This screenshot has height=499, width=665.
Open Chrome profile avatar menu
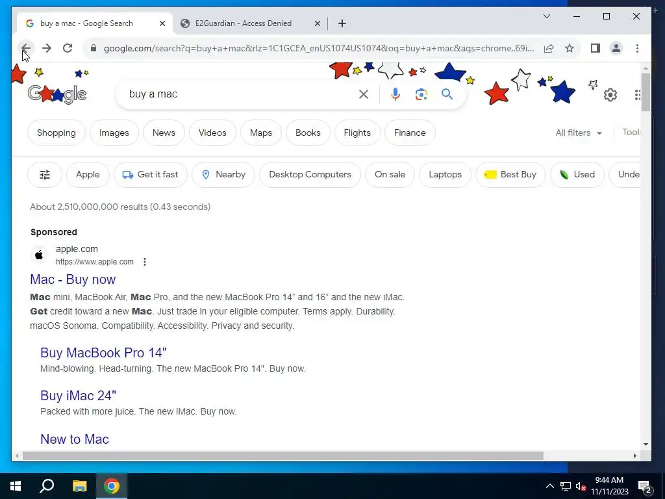[x=616, y=48]
